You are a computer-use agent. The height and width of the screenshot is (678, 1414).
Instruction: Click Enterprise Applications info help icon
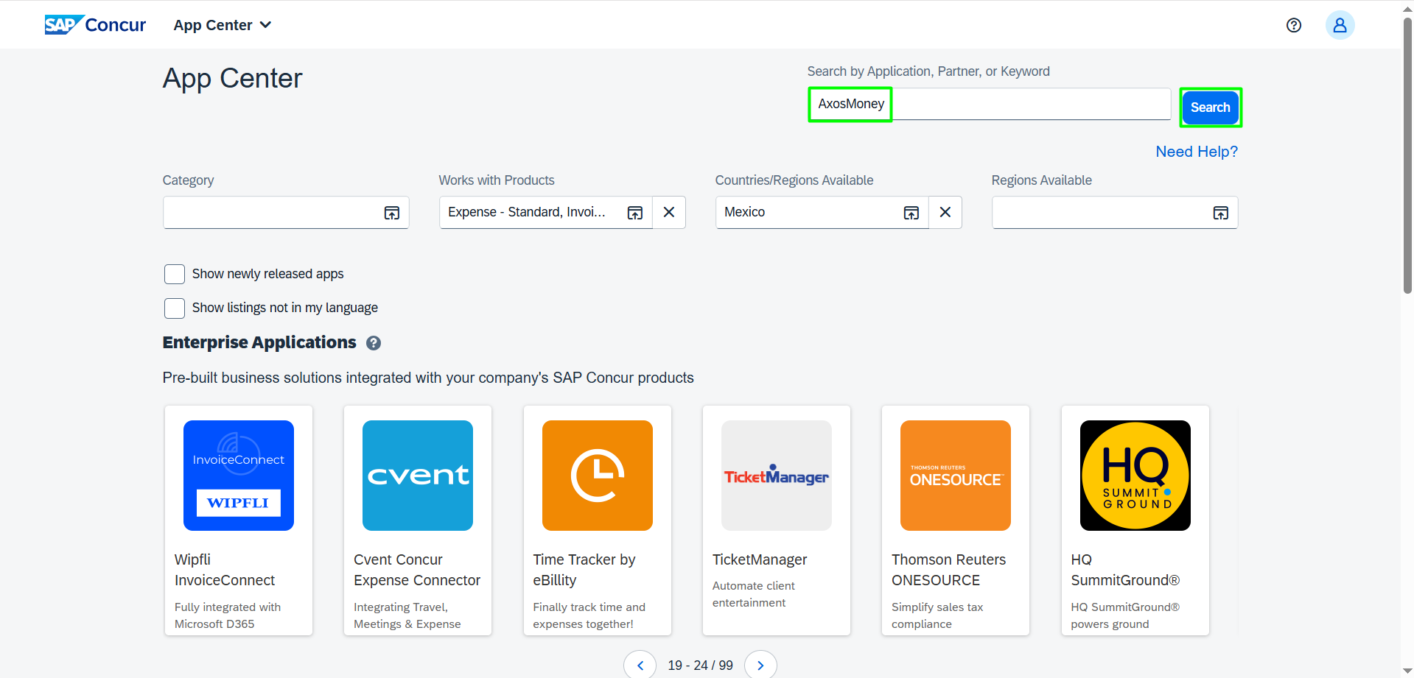click(374, 343)
